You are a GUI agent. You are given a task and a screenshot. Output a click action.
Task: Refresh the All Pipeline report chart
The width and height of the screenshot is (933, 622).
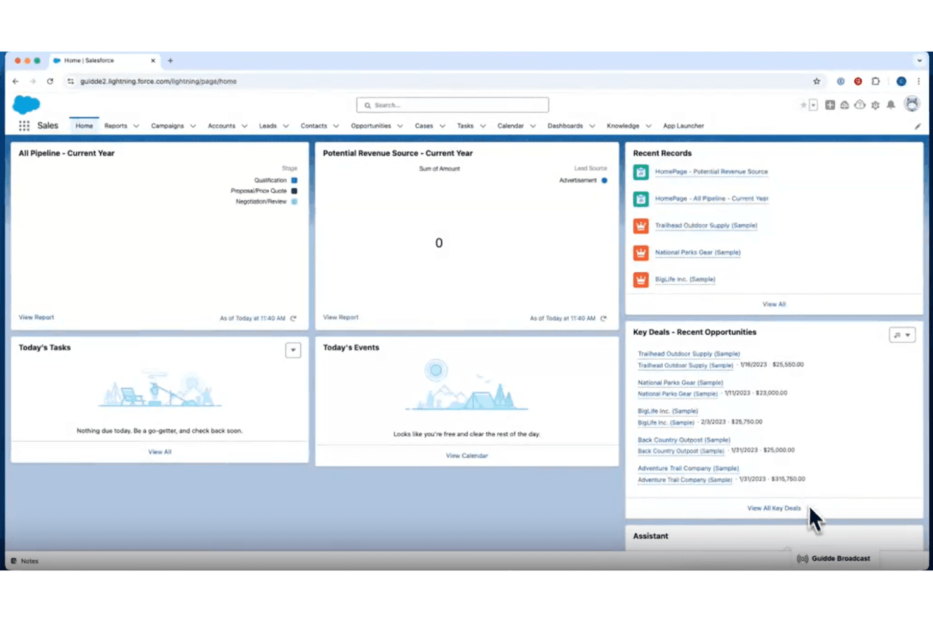(293, 318)
